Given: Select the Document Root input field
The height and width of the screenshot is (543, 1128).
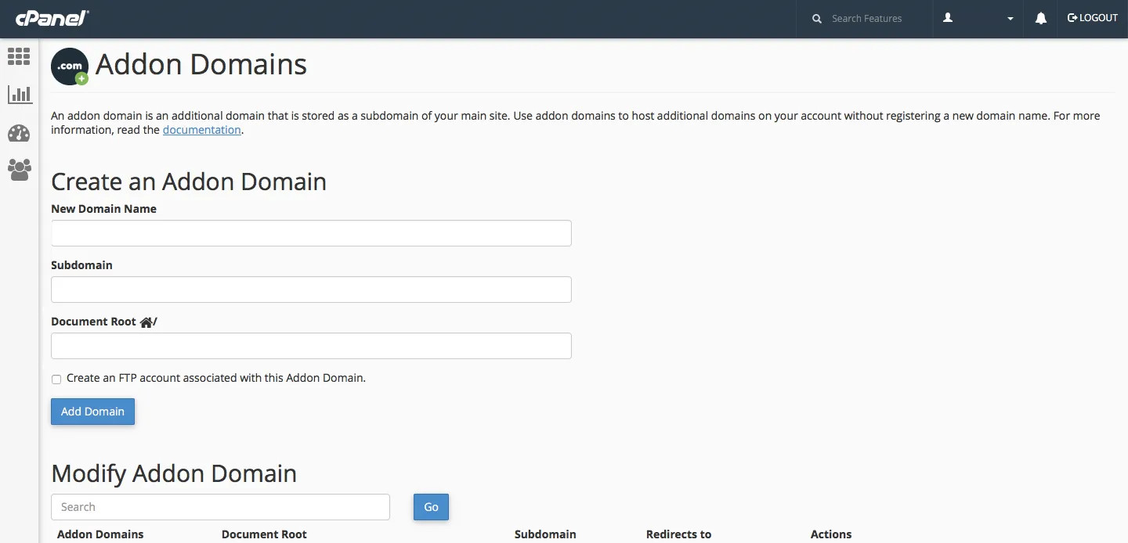Looking at the screenshot, I should point(311,346).
